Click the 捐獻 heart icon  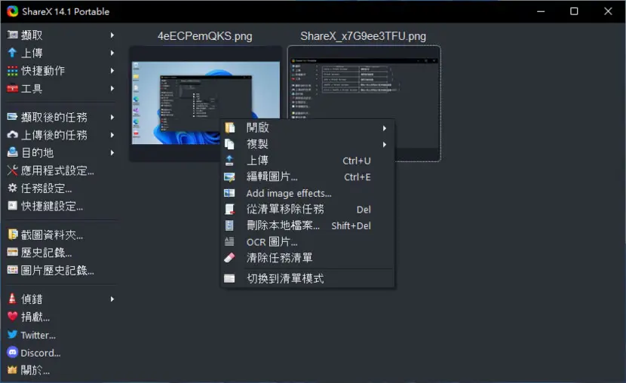point(12,317)
